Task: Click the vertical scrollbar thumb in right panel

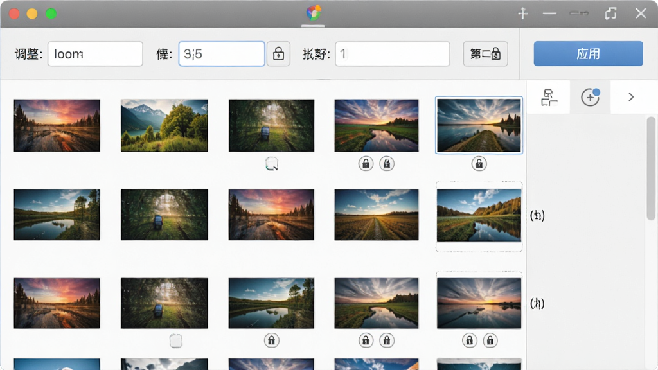Action: pyautogui.click(x=652, y=168)
